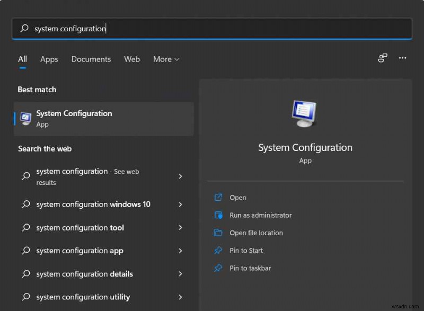Click the Run as administrator shield icon

click(x=218, y=215)
